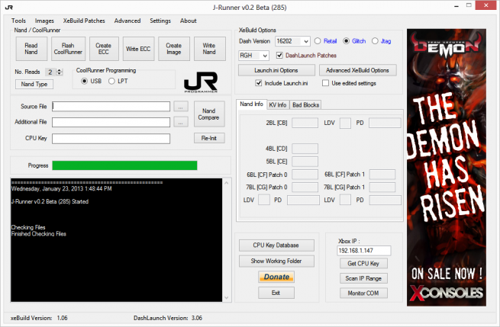Click the J-Runner title bar icon

[x=8, y=7]
